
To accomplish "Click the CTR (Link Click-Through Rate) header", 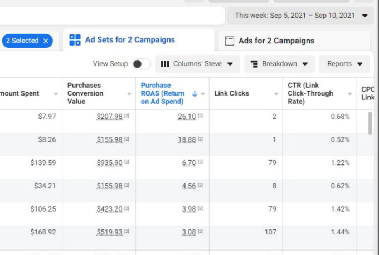I will point(310,93).
